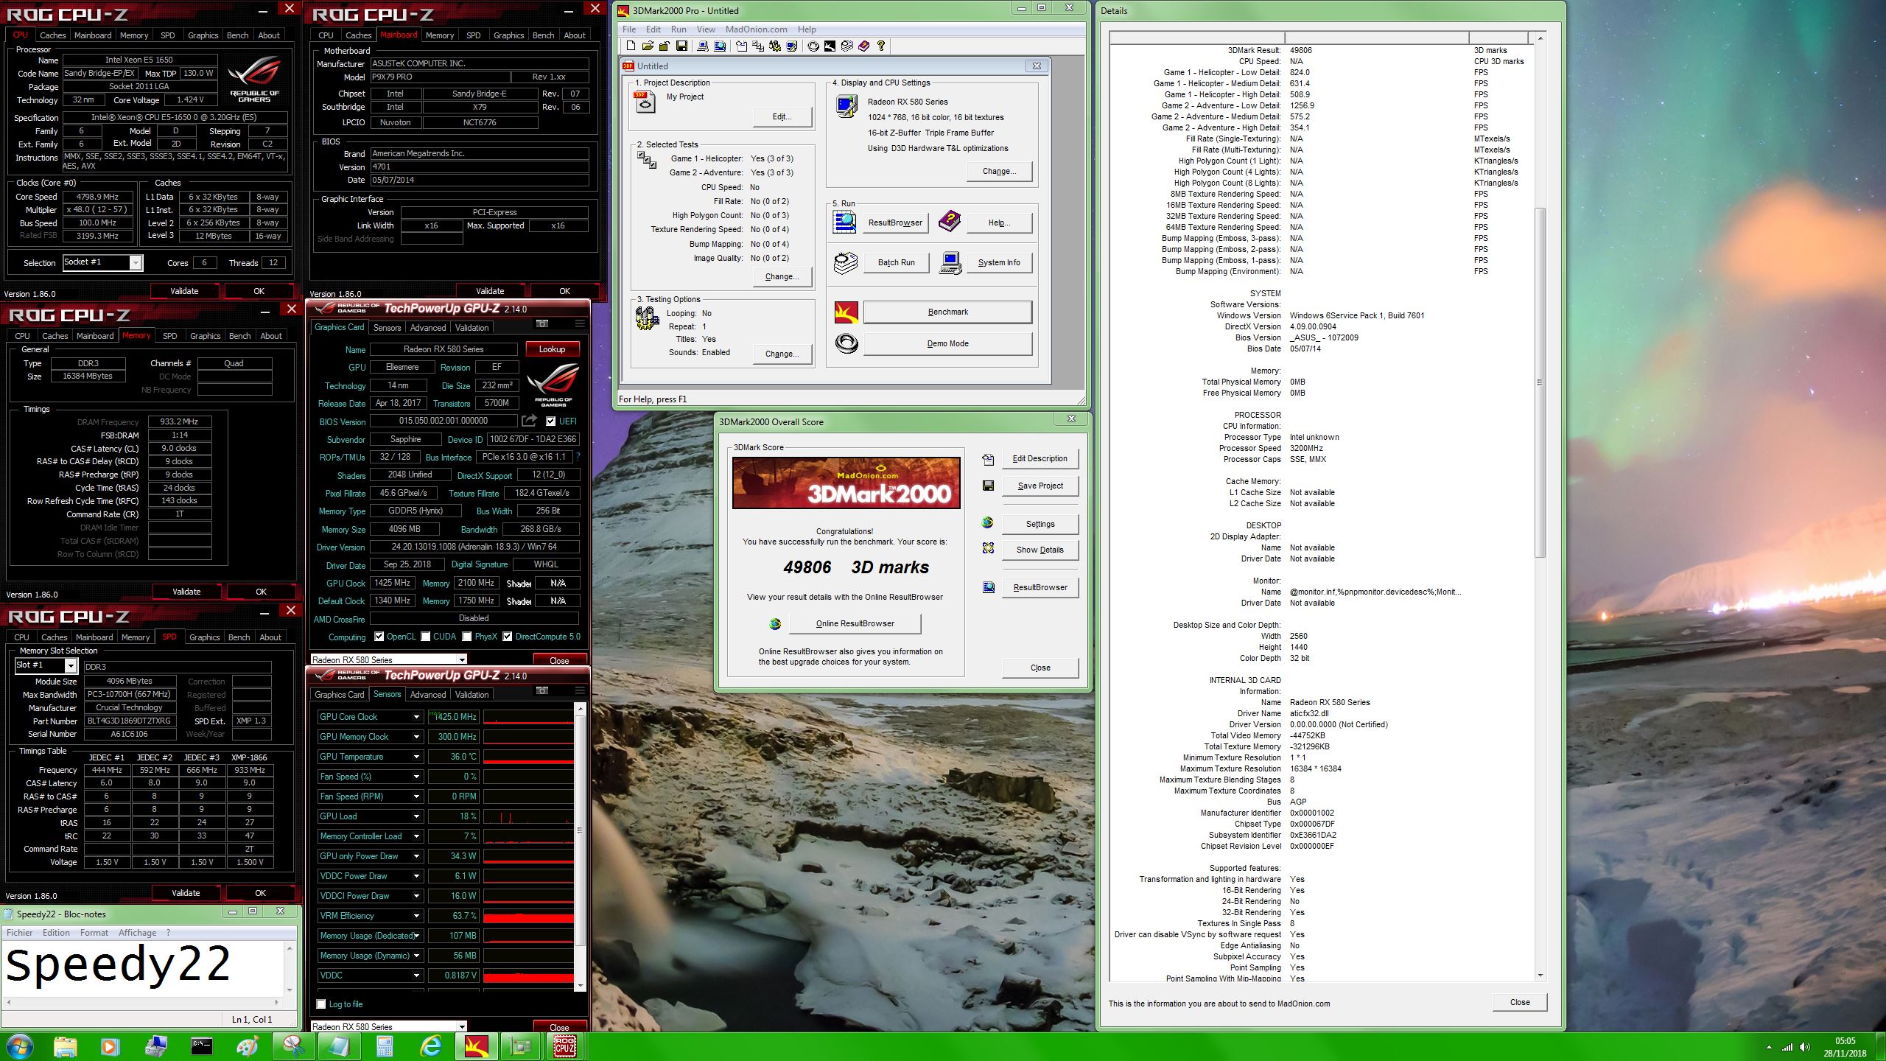
Task: Open Command Prompt taskbar icon
Action: coord(202,1046)
